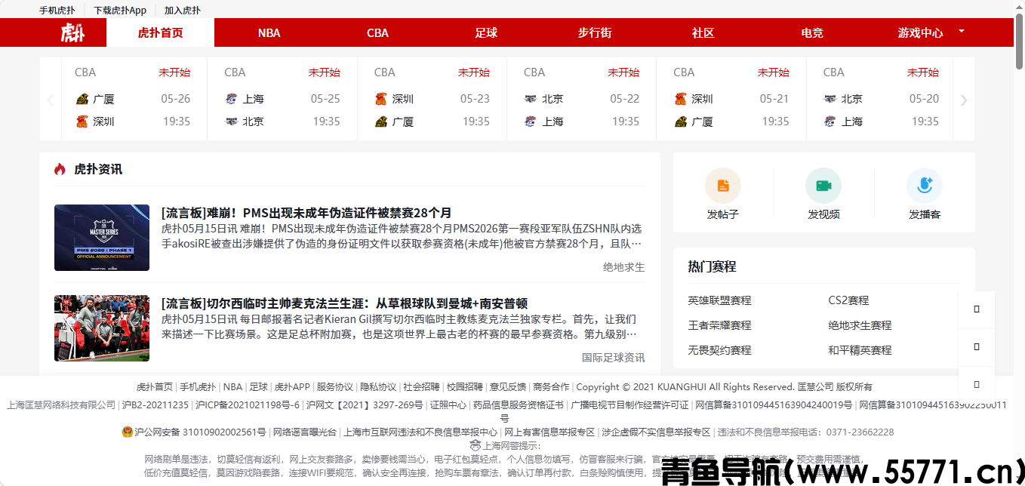Click the 加入虎扑 link in the top bar
Screen dimensions: 1025x486
(183, 11)
